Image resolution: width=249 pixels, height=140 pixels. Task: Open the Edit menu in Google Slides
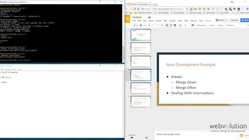point(139,21)
